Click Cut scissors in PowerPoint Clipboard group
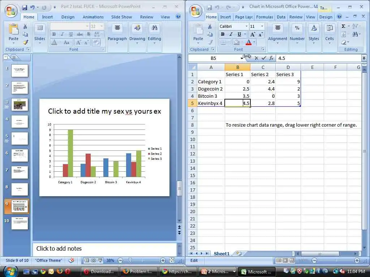The width and height of the screenshot is (370, 277). tap(25, 26)
